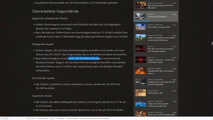The height and width of the screenshot is (120, 213).
Task: Click the subheading 'Aspekt des schwellenden Fluchs'
Action: click(50, 18)
